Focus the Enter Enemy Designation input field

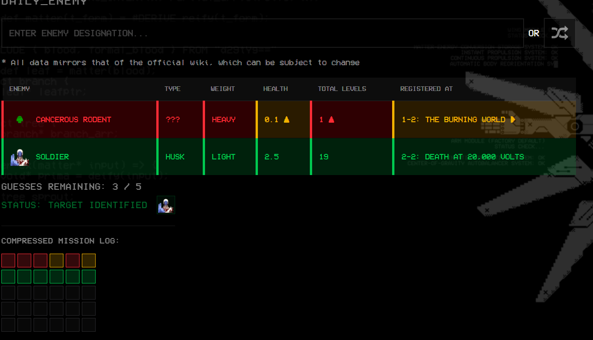click(x=262, y=33)
